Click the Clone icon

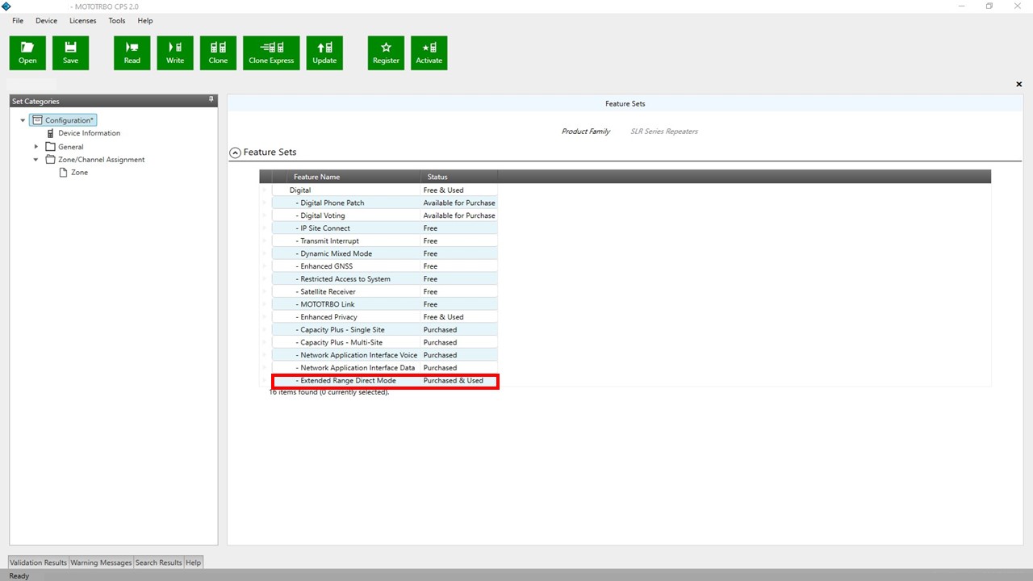[x=218, y=51]
